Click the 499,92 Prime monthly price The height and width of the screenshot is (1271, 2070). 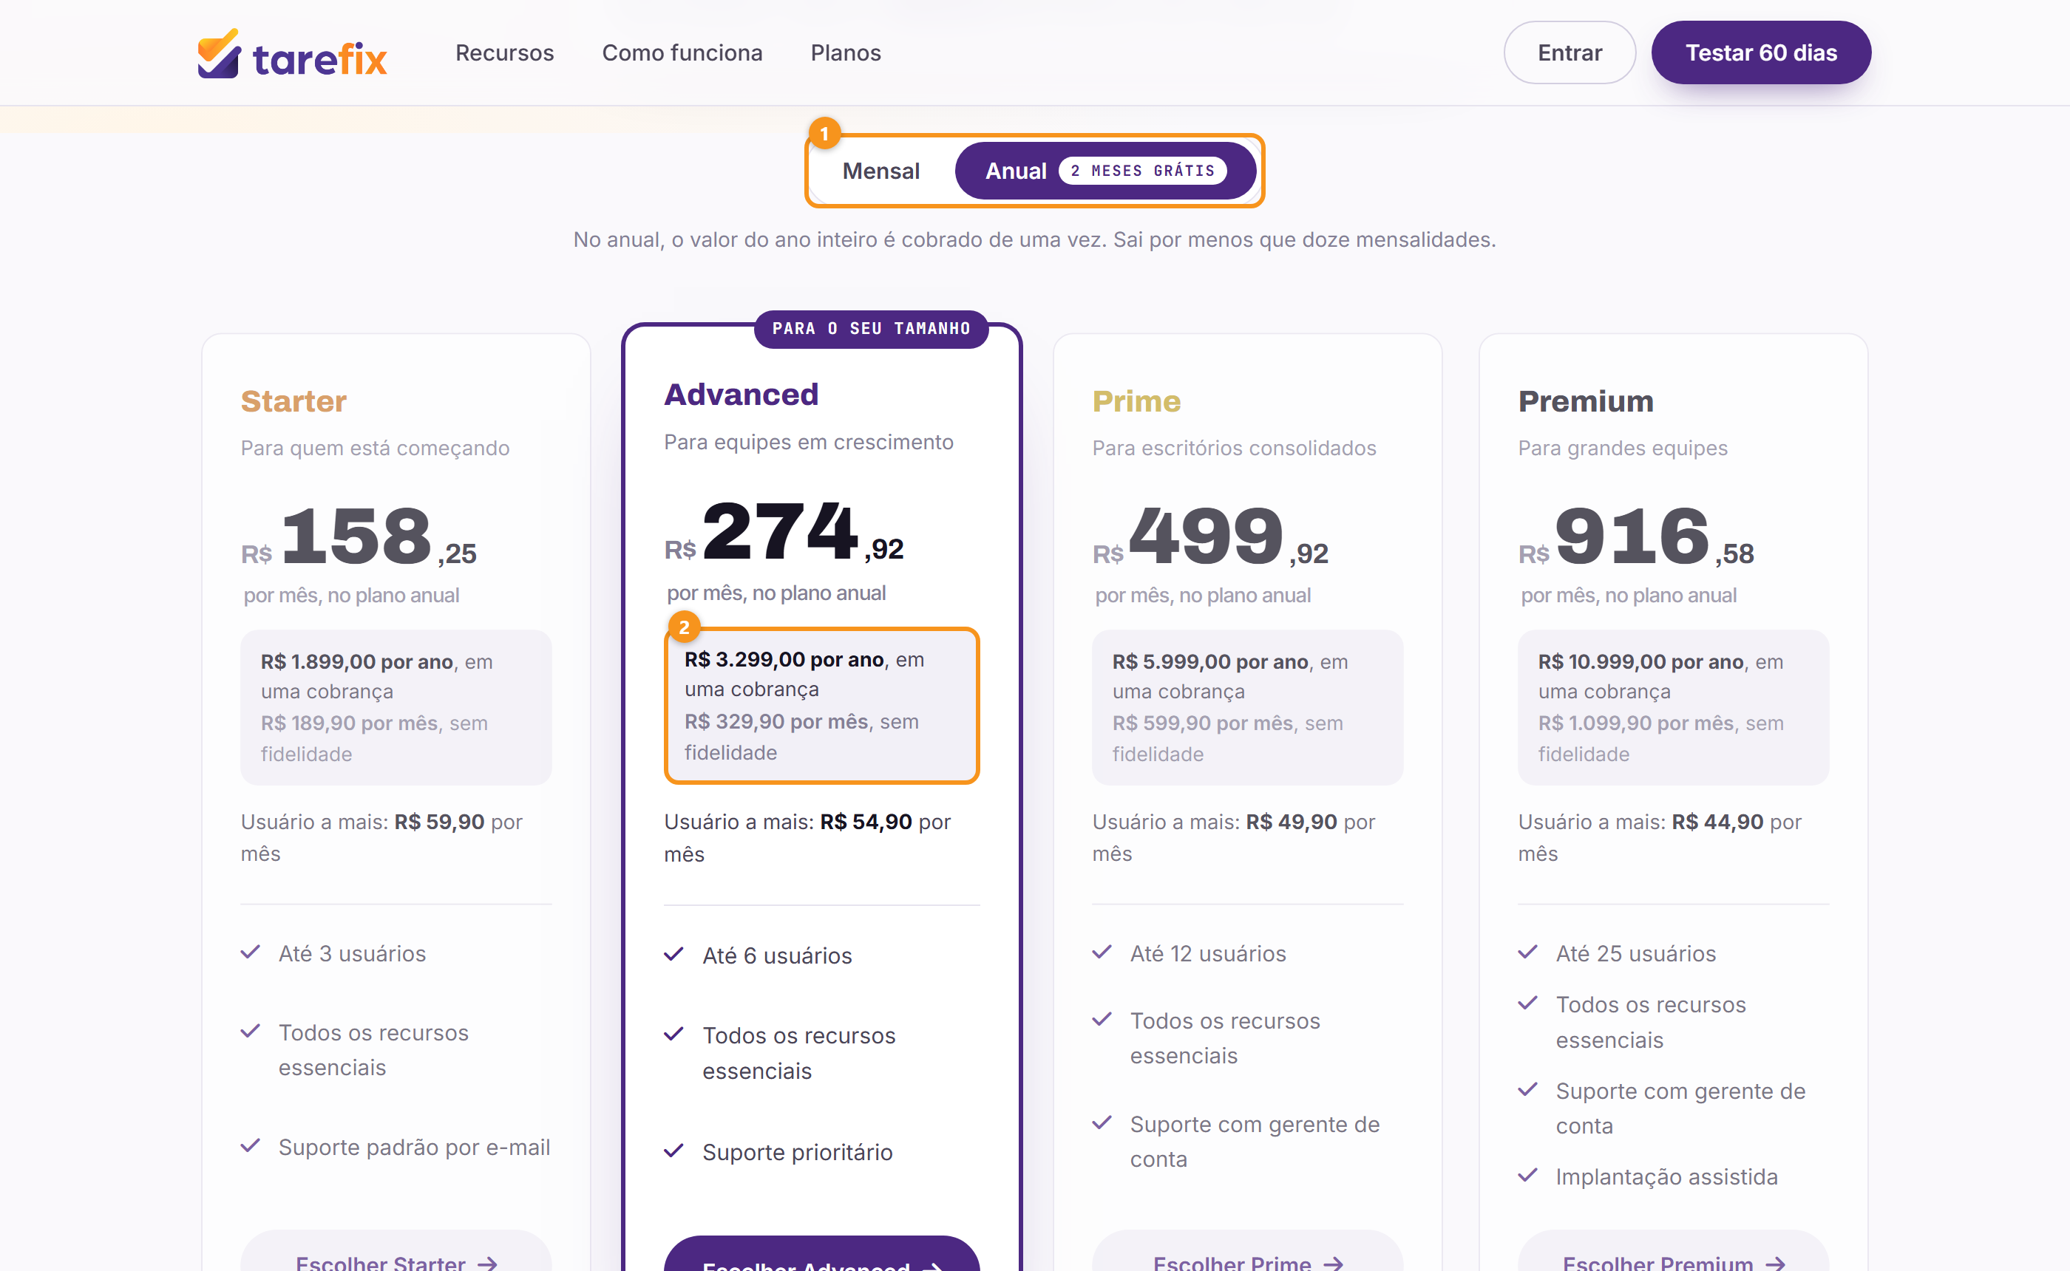[1211, 536]
